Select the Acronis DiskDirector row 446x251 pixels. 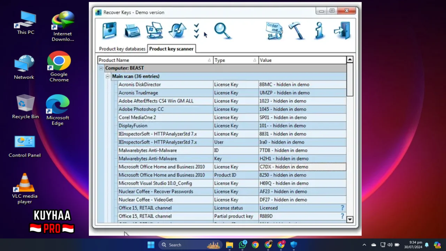tap(232, 85)
